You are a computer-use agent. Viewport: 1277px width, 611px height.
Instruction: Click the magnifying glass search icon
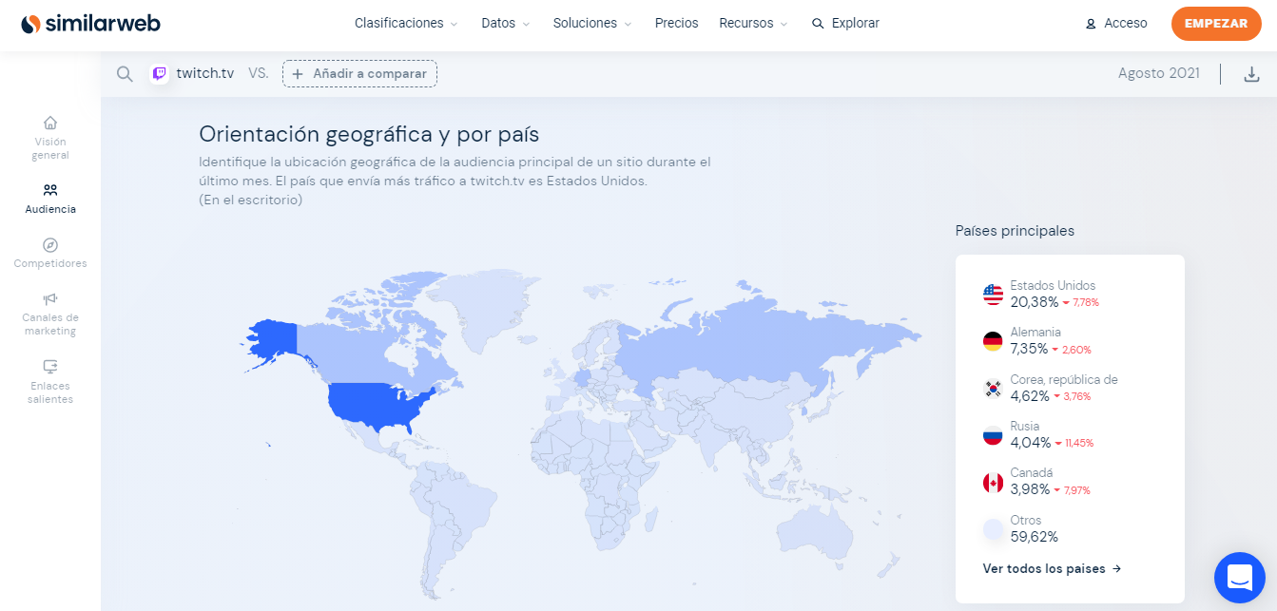(x=125, y=74)
